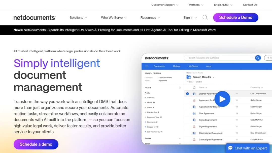Open the search scope chevron in the app search bar
This screenshot has height=153, width=272.
(186, 58)
